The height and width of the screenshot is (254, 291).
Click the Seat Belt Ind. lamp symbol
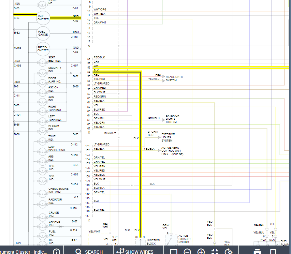click(42, 63)
